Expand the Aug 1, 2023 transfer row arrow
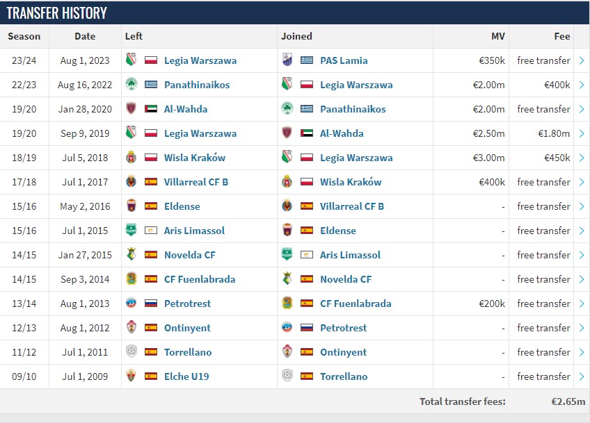The image size is (590, 423). pyautogui.click(x=582, y=60)
